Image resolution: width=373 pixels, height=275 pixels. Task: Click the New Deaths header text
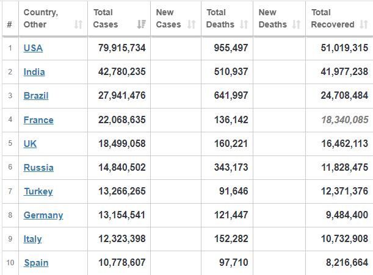(273, 18)
